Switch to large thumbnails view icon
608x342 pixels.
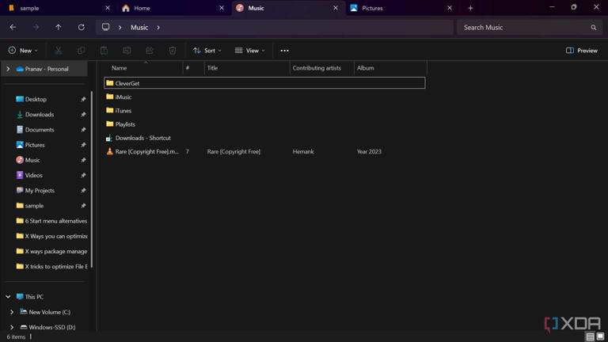pos(601,336)
